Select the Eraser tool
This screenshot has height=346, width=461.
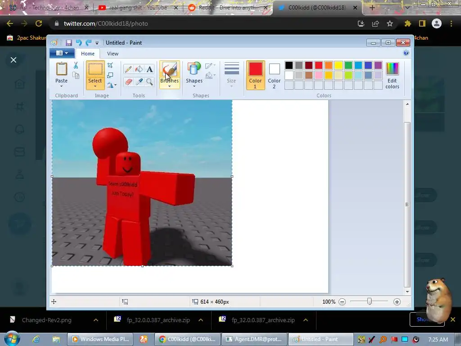tap(128, 82)
